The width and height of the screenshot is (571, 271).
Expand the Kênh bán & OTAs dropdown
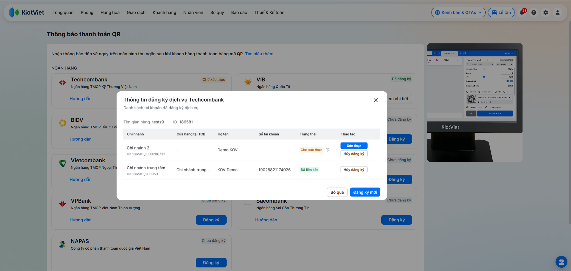tap(458, 12)
